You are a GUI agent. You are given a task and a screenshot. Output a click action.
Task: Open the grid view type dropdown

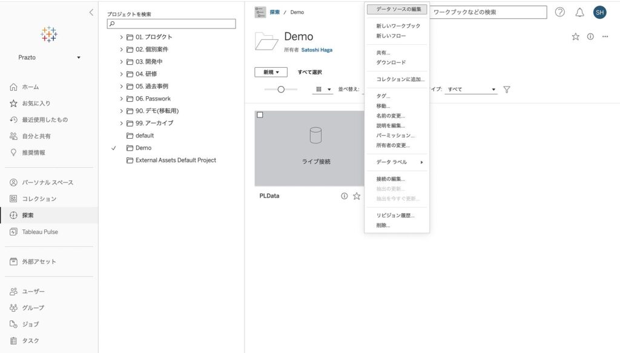point(323,90)
